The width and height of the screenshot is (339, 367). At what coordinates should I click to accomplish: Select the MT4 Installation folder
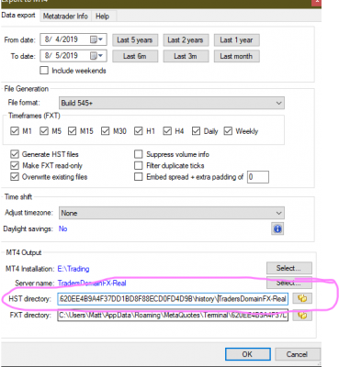pos(289,268)
